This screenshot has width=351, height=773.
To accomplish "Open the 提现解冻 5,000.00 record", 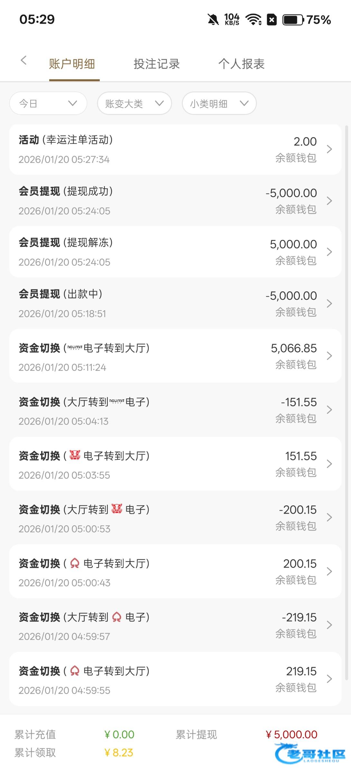I will pos(175,252).
